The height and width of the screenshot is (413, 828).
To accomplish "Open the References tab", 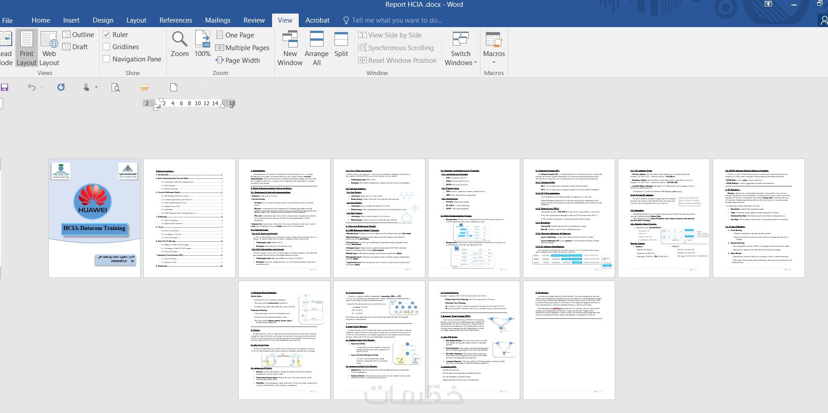I will point(176,20).
